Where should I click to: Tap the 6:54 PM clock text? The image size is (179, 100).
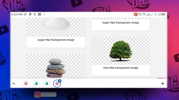pyautogui.click(x=17, y=14)
